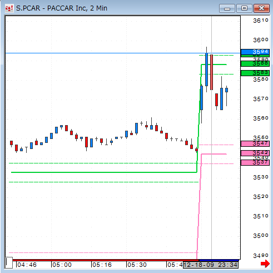
Task: Select the pink 3547 price label
Action: (x=255, y=143)
